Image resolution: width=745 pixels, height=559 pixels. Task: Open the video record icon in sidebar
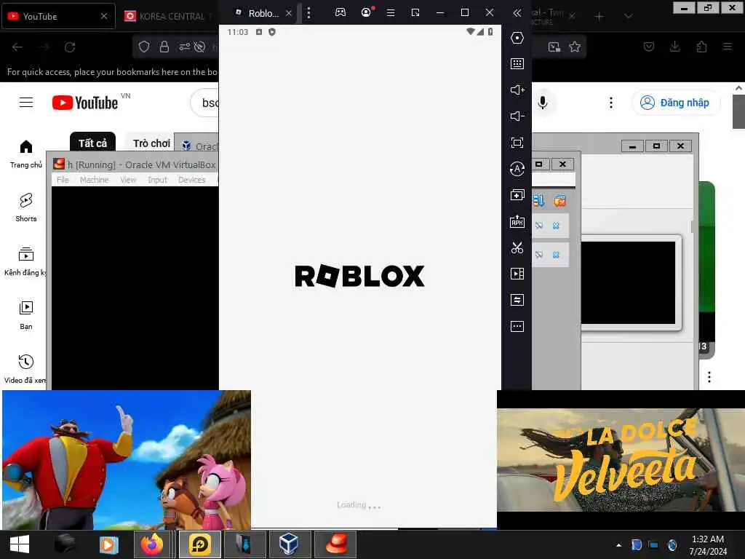pyautogui.click(x=517, y=274)
